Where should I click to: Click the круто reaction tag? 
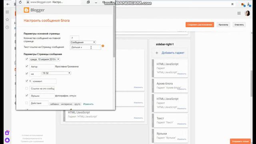(77, 104)
